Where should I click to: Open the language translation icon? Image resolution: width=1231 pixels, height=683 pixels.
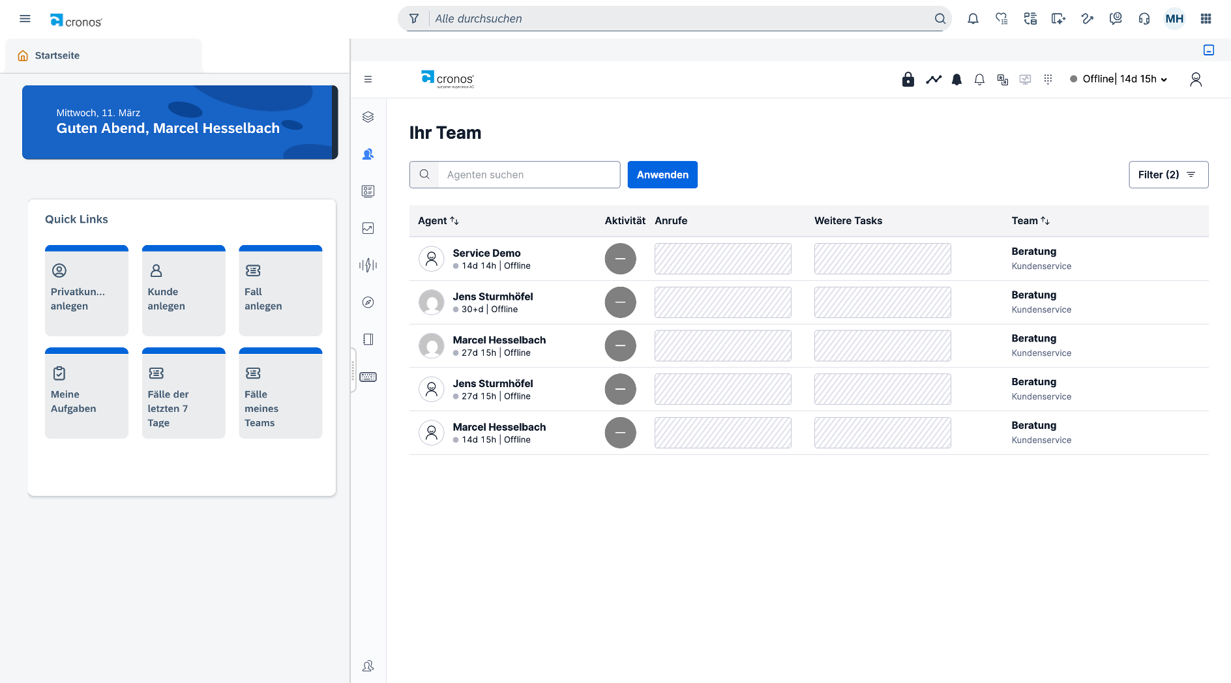click(1003, 80)
